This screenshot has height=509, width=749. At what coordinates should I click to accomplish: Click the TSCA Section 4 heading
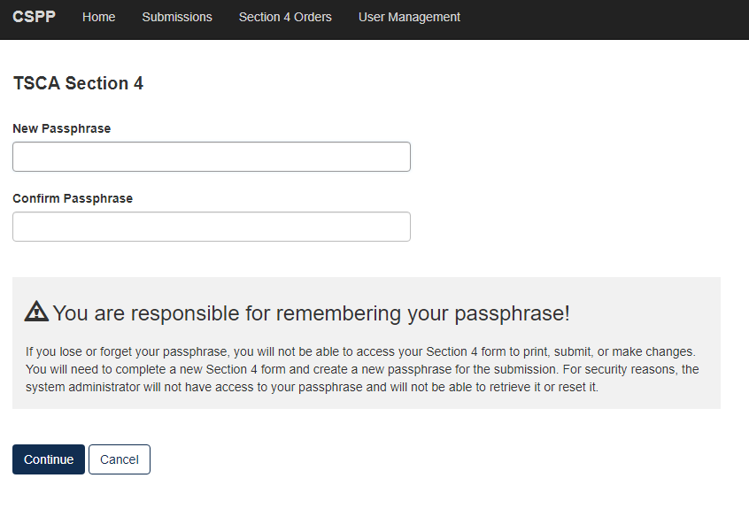click(78, 83)
